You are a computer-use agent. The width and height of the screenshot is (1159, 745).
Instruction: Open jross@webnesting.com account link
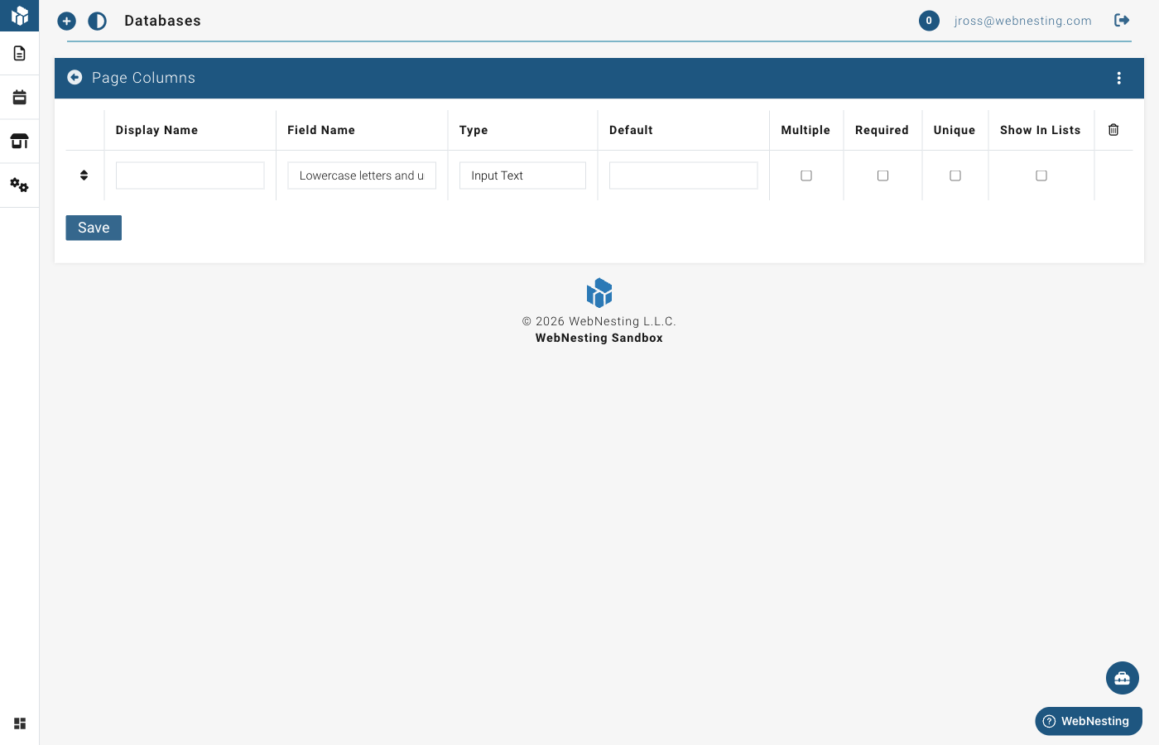click(1023, 20)
